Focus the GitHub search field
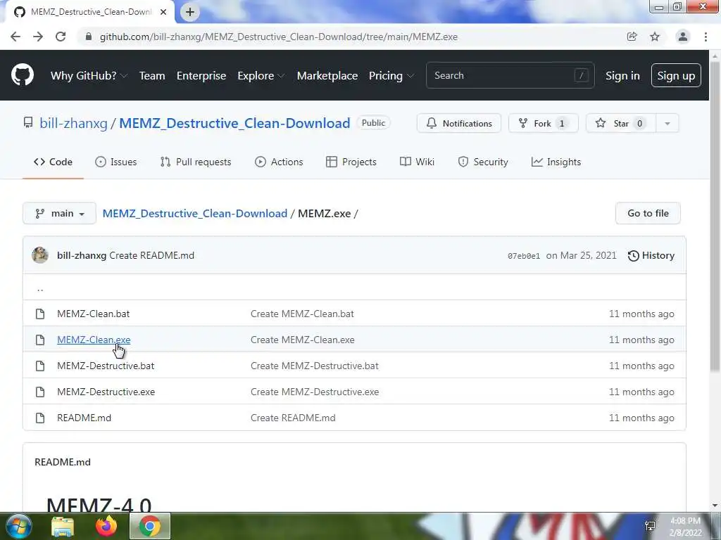This screenshot has height=540, width=721. (x=510, y=75)
